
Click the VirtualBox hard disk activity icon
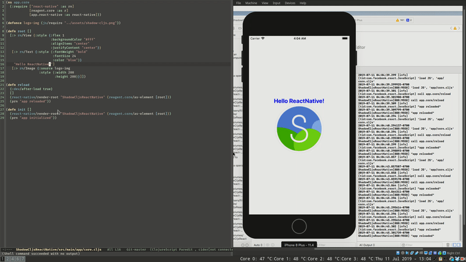pyautogui.click(x=398, y=253)
